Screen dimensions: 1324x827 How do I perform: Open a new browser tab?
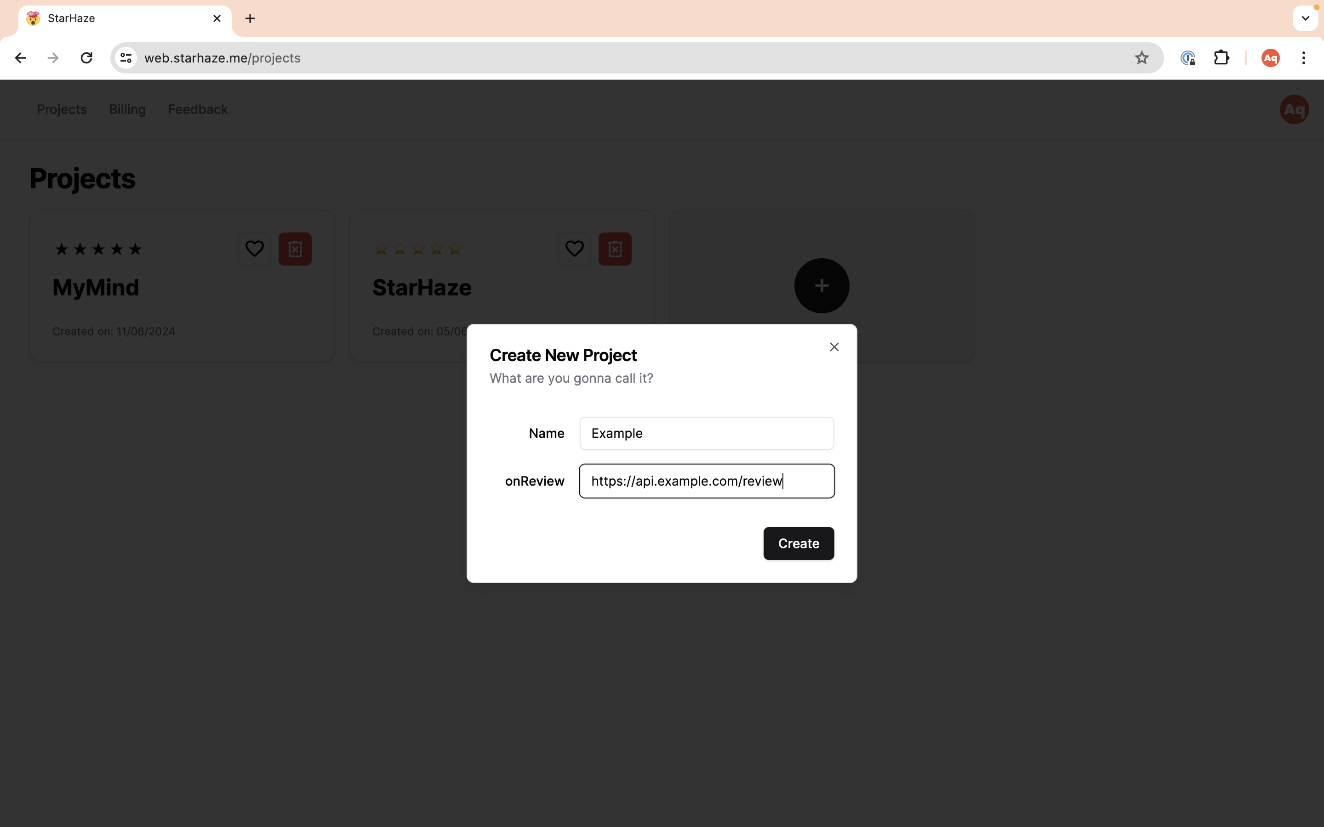tap(250, 18)
